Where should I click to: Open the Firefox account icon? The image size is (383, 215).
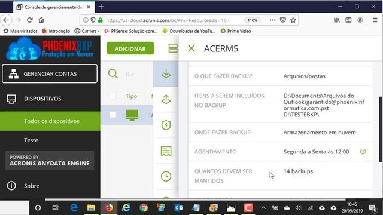(x=360, y=20)
